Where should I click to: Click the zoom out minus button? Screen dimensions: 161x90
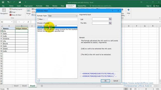(x=139, y=89)
